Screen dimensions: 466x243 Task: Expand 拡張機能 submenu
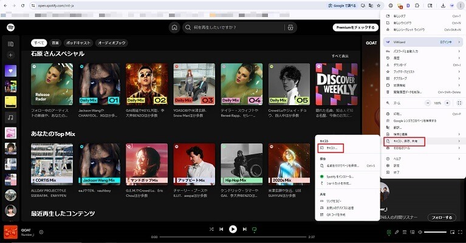423,85
